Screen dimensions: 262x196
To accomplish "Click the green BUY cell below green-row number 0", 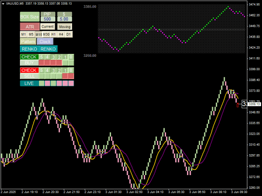I will [x=71, y=63].
